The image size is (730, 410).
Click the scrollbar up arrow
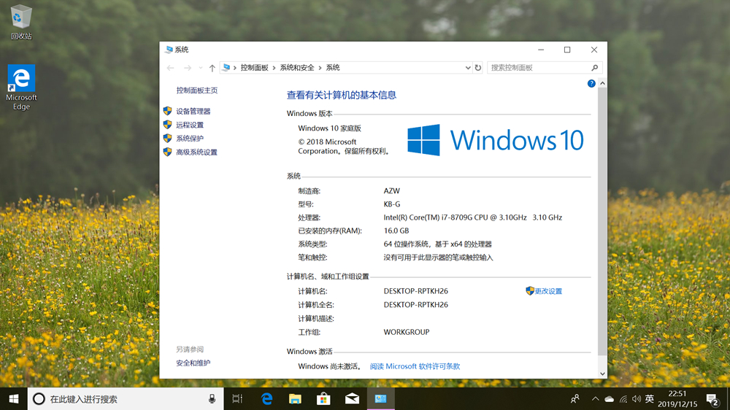(602, 83)
